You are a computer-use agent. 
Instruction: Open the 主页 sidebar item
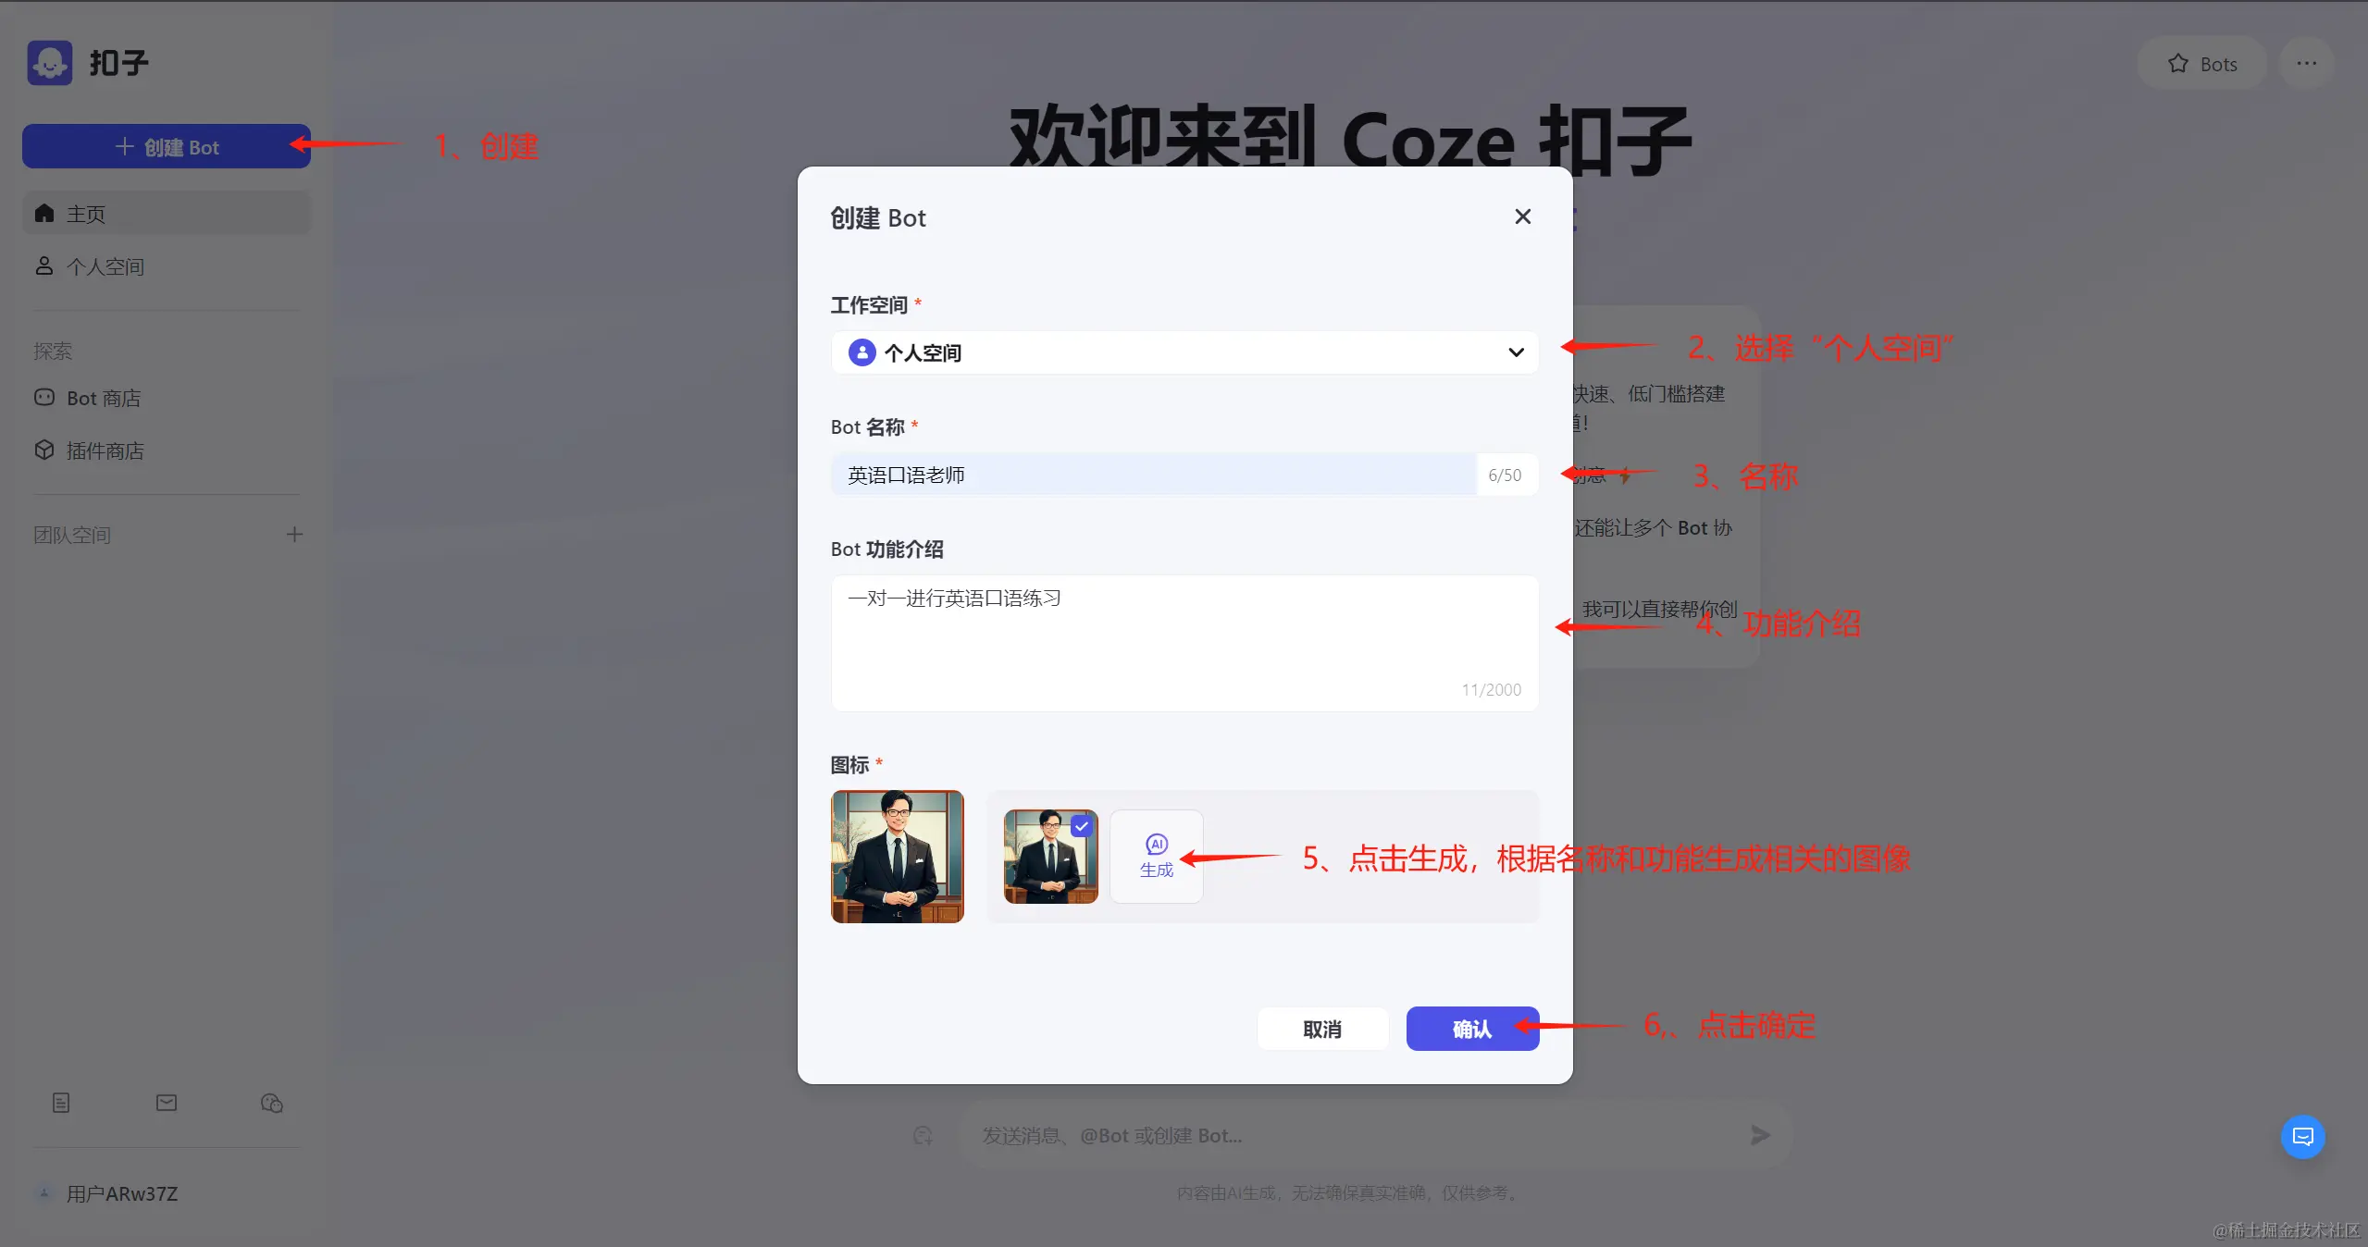[x=167, y=214]
